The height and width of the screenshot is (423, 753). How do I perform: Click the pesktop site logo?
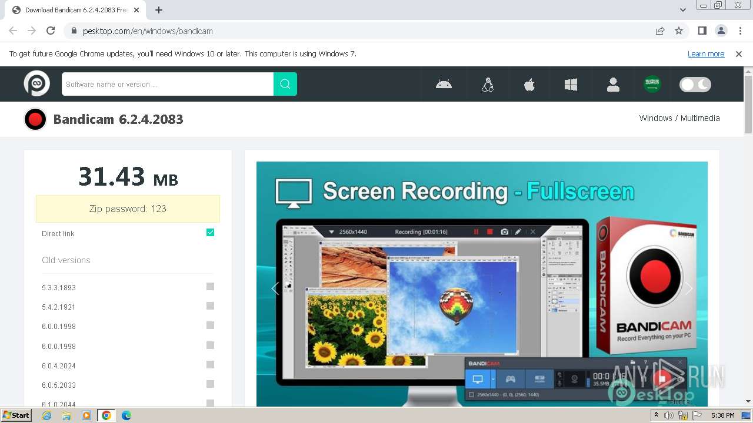pos(36,83)
